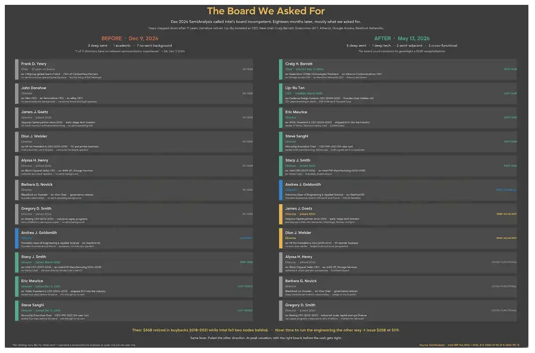Click the SEMI-ADJACENT tag on Dion J. Weisler's card
The width and height of the screenshot is (535, 353).
(x=506, y=238)
